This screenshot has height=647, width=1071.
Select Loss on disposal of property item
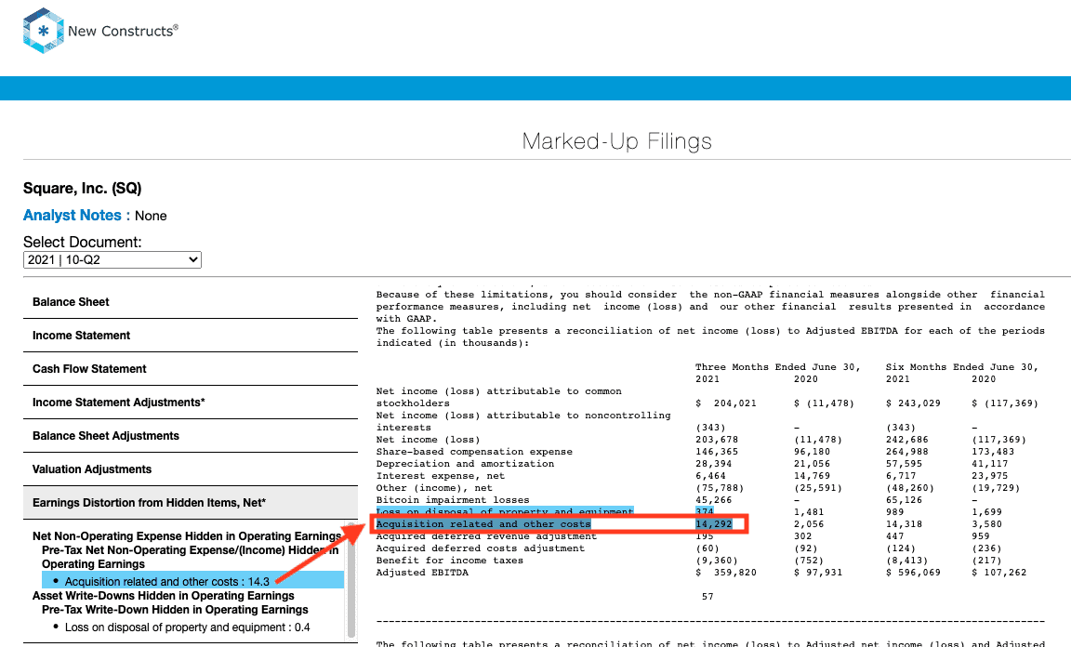click(x=187, y=627)
